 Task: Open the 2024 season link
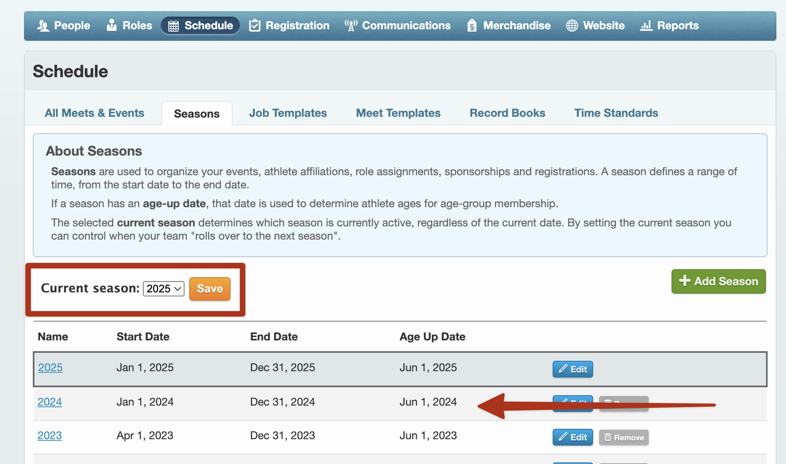(x=50, y=402)
